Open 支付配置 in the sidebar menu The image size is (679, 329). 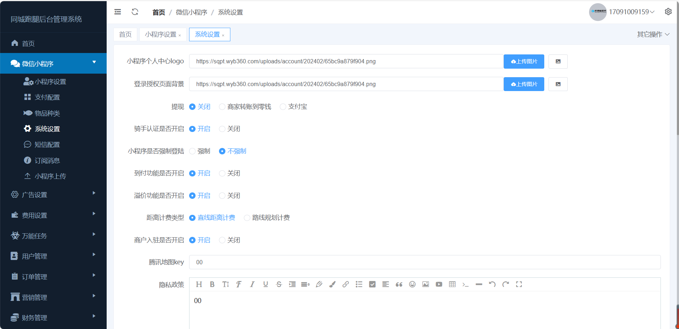47,97
